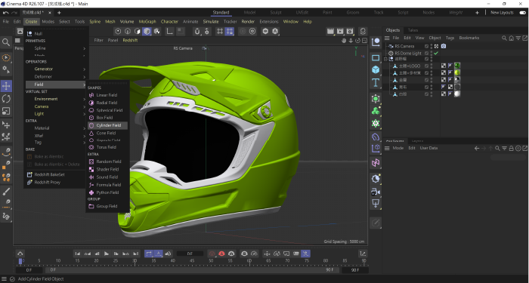This screenshot has width=529, height=283.
Task: Expand the Generator submenu
Action: pos(55,69)
